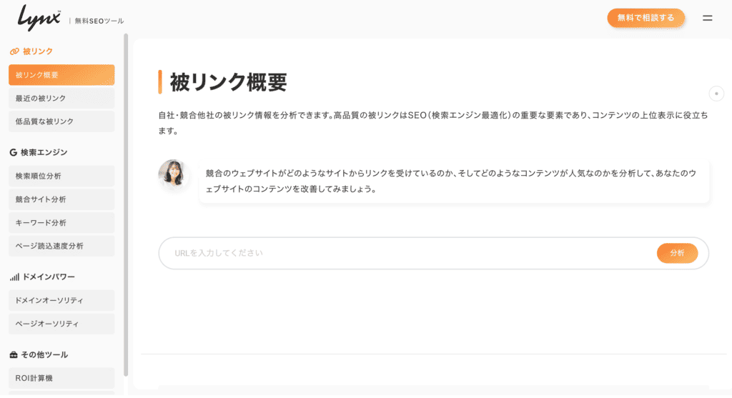Click the speech bubble starting 競合のウェブサイトが

pyautogui.click(x=454, y=181)
